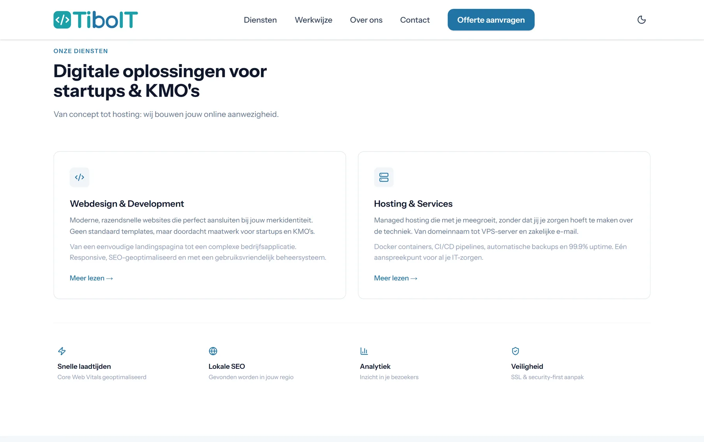Go to Werkwijze in the navigation
The image size is (704, 442).
point(313,20)
